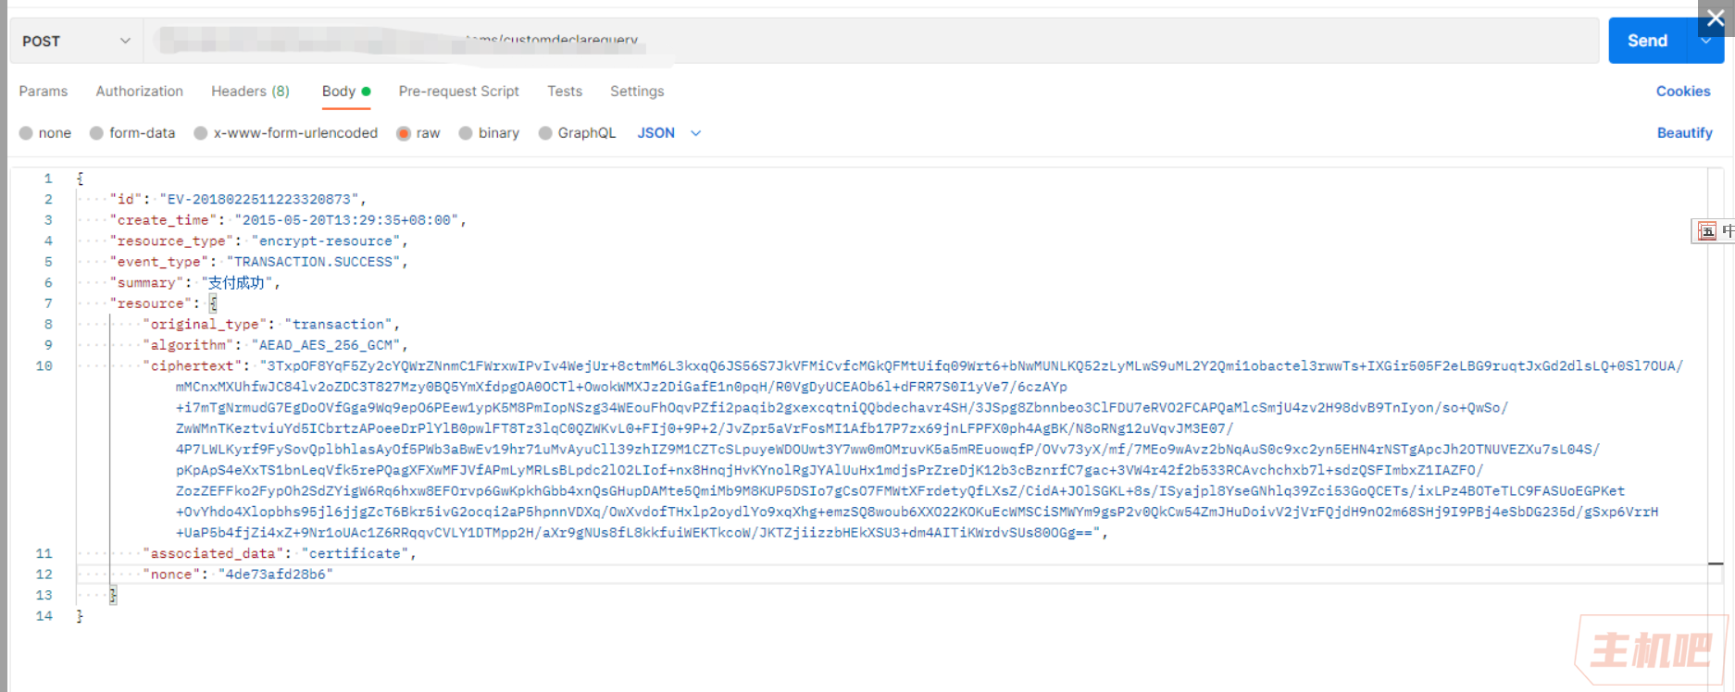Click the Beautify link
The image size is (1735, 692).
(x=1685, y=132)
